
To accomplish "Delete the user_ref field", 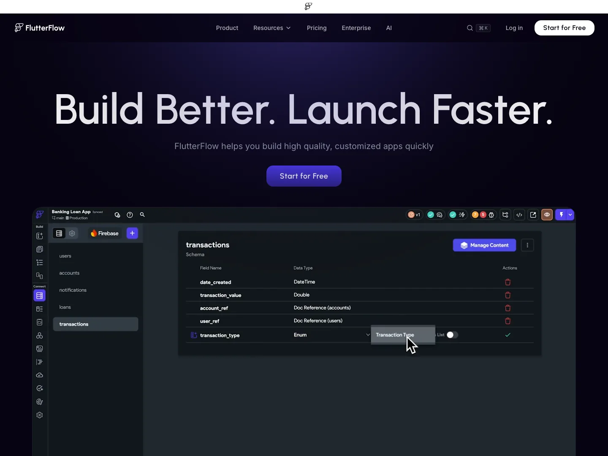I will [x=508, y=321].
